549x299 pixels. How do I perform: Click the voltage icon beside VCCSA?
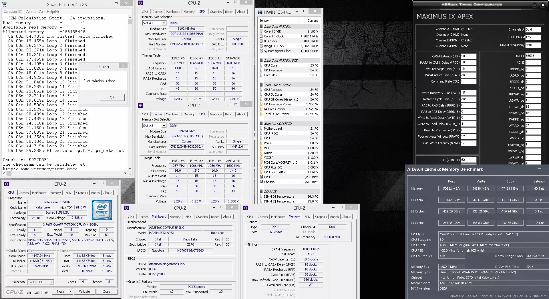click(x=261, y=158)
